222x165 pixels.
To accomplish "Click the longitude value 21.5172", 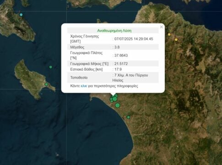I will [x=121, y=64].
